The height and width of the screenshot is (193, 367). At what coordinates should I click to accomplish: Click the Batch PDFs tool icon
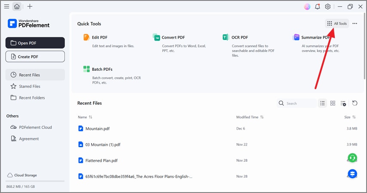(86, 69)
